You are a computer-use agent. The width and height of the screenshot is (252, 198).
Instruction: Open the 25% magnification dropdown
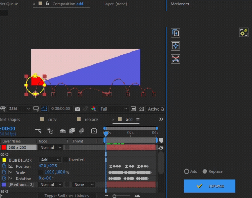point(19,109)
